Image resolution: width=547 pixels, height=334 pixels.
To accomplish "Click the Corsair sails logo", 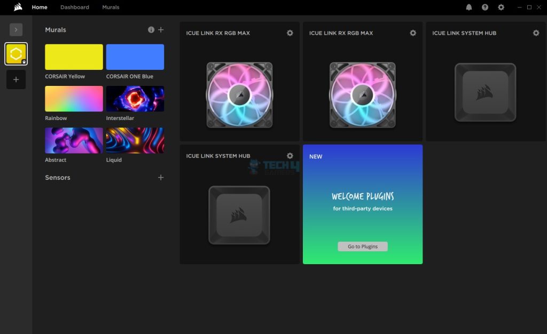I will point(18,7).
